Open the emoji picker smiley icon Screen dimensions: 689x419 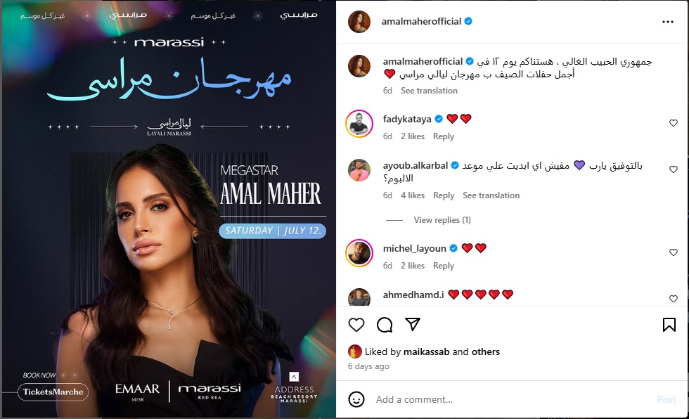coord(356,400)
